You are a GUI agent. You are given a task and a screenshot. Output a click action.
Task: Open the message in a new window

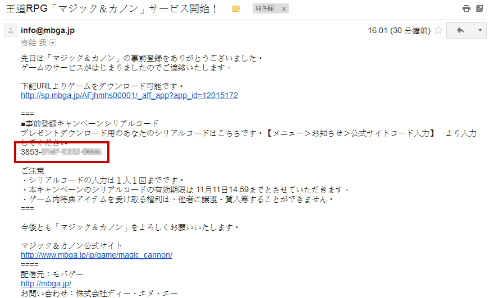(479, 8)
